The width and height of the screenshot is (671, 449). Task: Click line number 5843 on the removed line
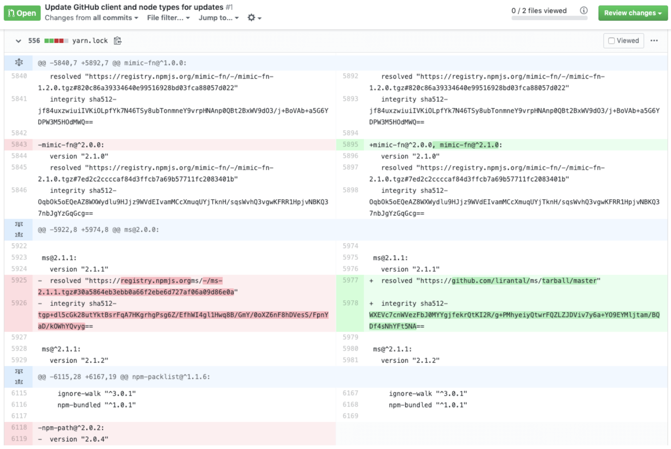click(x=19, y=144)
